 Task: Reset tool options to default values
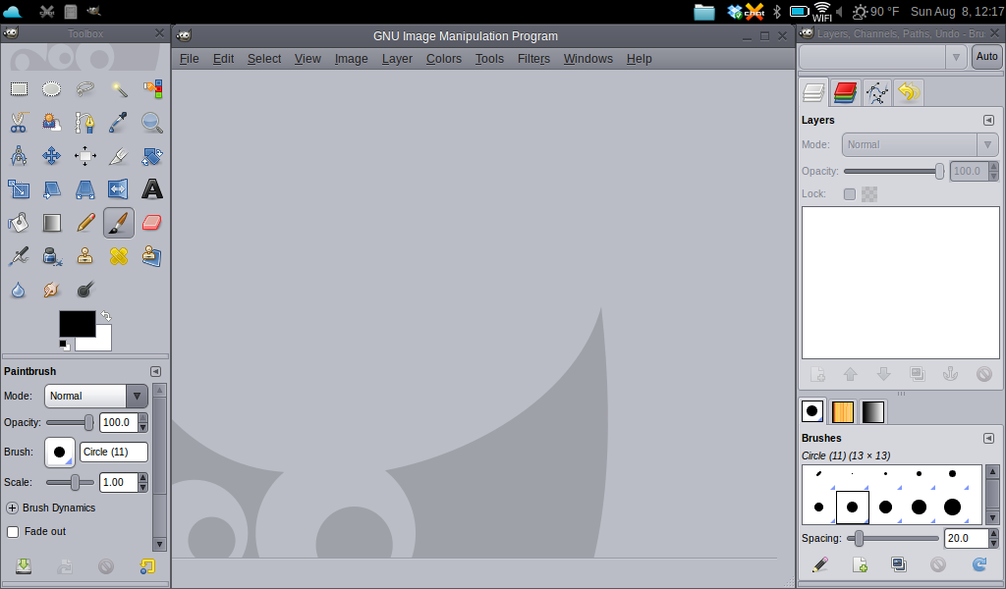[147, 565]
